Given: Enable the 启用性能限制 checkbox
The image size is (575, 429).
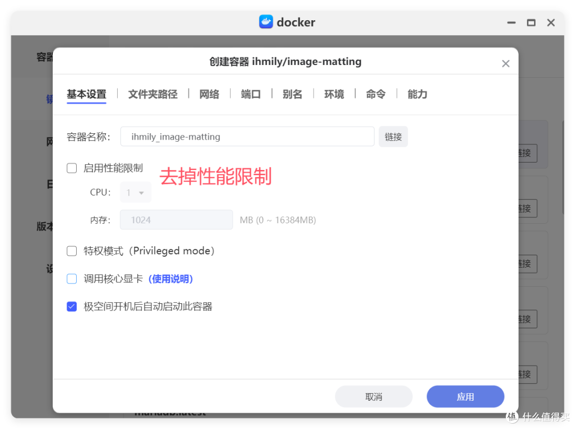Looking at the screenshot, I should tap(72, 168).
